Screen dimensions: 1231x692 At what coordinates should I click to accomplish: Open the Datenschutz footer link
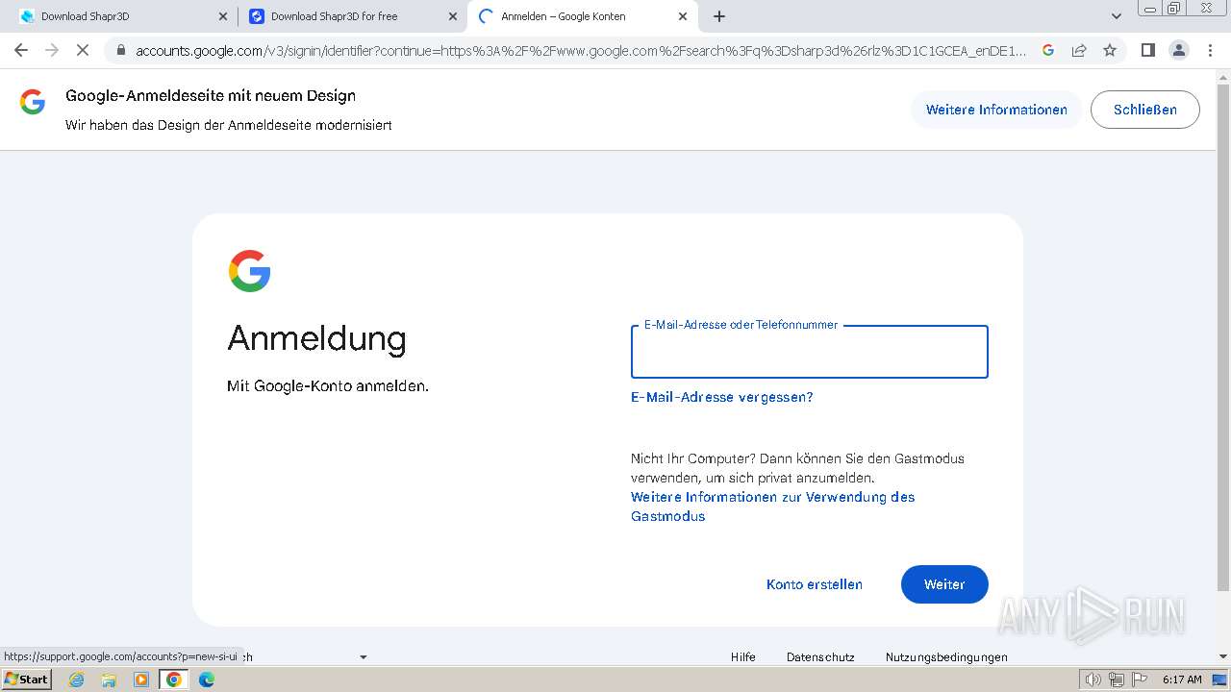[820, 657]
